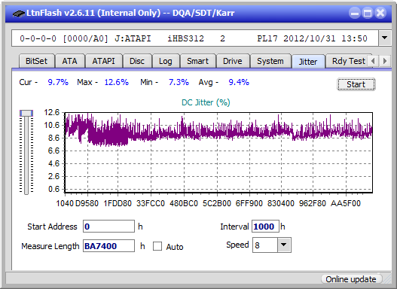
Task: Click the Avg value 9.4%
Action: click(239, 82)
